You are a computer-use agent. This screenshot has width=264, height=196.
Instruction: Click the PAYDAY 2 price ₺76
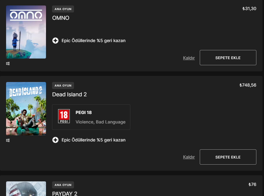point(252,184)
